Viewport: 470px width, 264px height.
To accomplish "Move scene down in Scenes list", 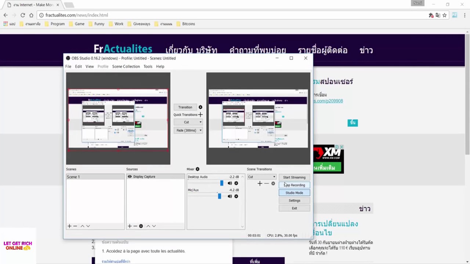I will point(88,226).
